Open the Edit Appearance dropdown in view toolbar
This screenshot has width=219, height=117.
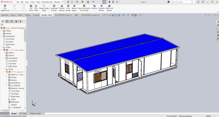click(x=133, y=15)
